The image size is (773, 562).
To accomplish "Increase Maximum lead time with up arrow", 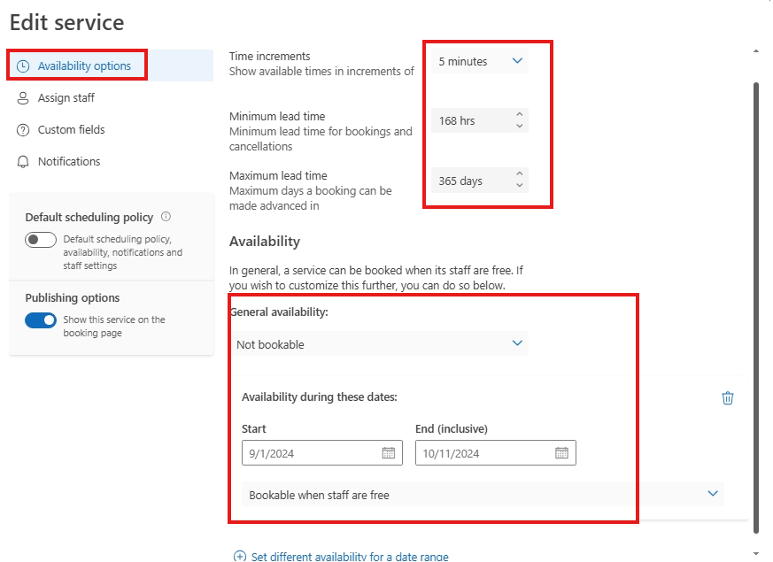I will coord(519,173).
